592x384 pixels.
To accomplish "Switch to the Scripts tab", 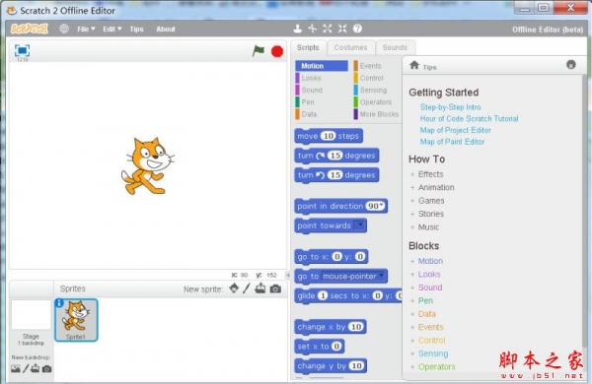I will point(308,48).
